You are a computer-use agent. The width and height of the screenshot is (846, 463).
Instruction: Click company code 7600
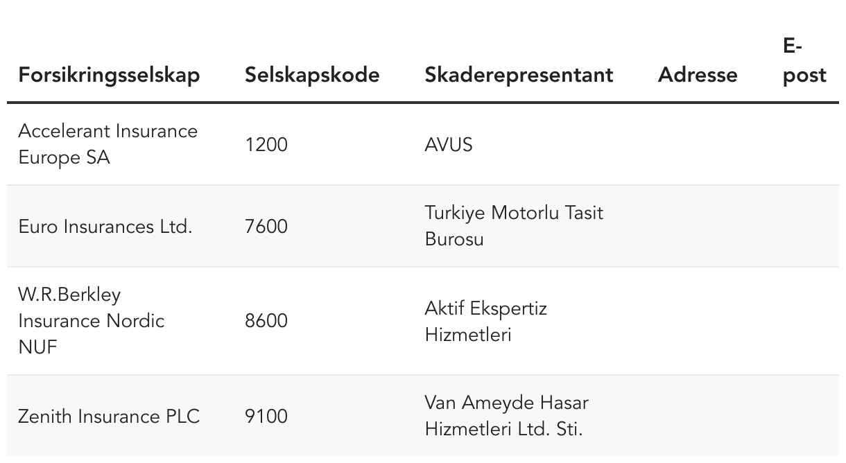[266, 227]
